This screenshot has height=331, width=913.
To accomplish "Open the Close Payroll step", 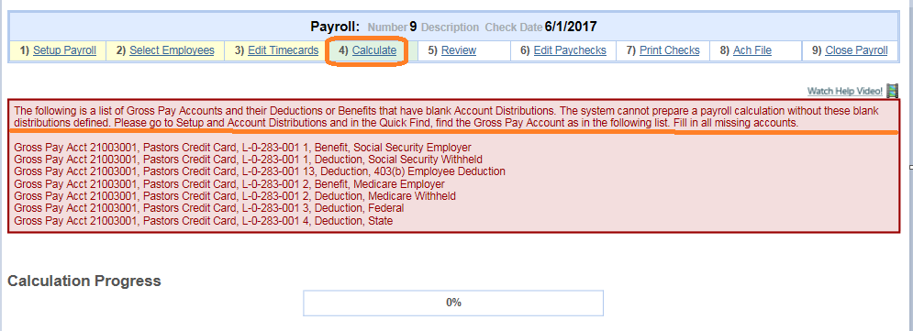I will [856, 50].
